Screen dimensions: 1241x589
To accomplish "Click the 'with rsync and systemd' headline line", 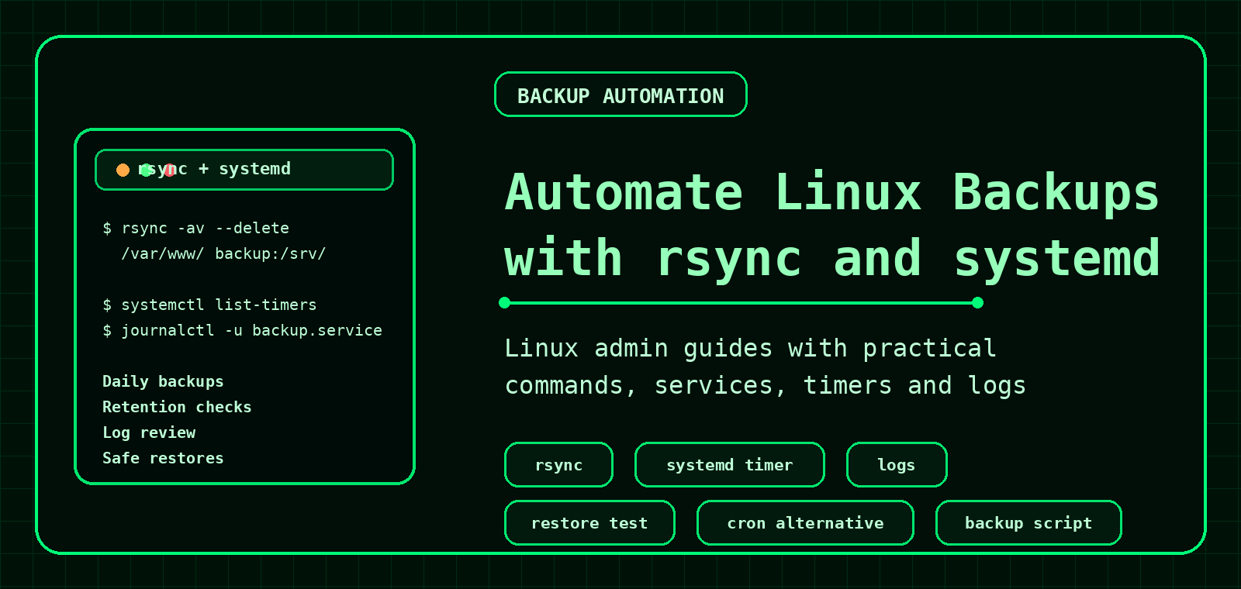I will click(832, 258).
